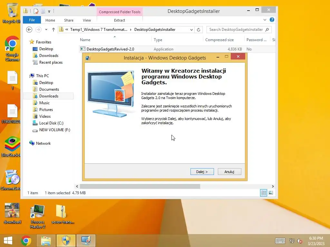
Task: Click Explorer's forward navigation arrow
Action: (x=38, y=30)
